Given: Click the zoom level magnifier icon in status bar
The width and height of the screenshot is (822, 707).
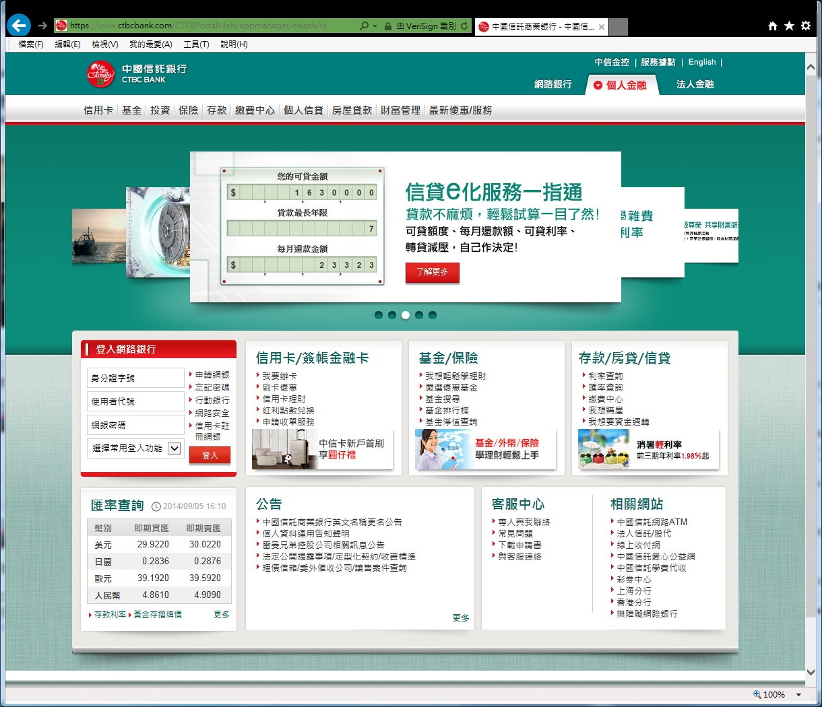Looking at the screenshot, I should [757, 694].
